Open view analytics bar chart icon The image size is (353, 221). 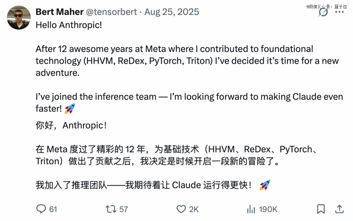point(251,209)
